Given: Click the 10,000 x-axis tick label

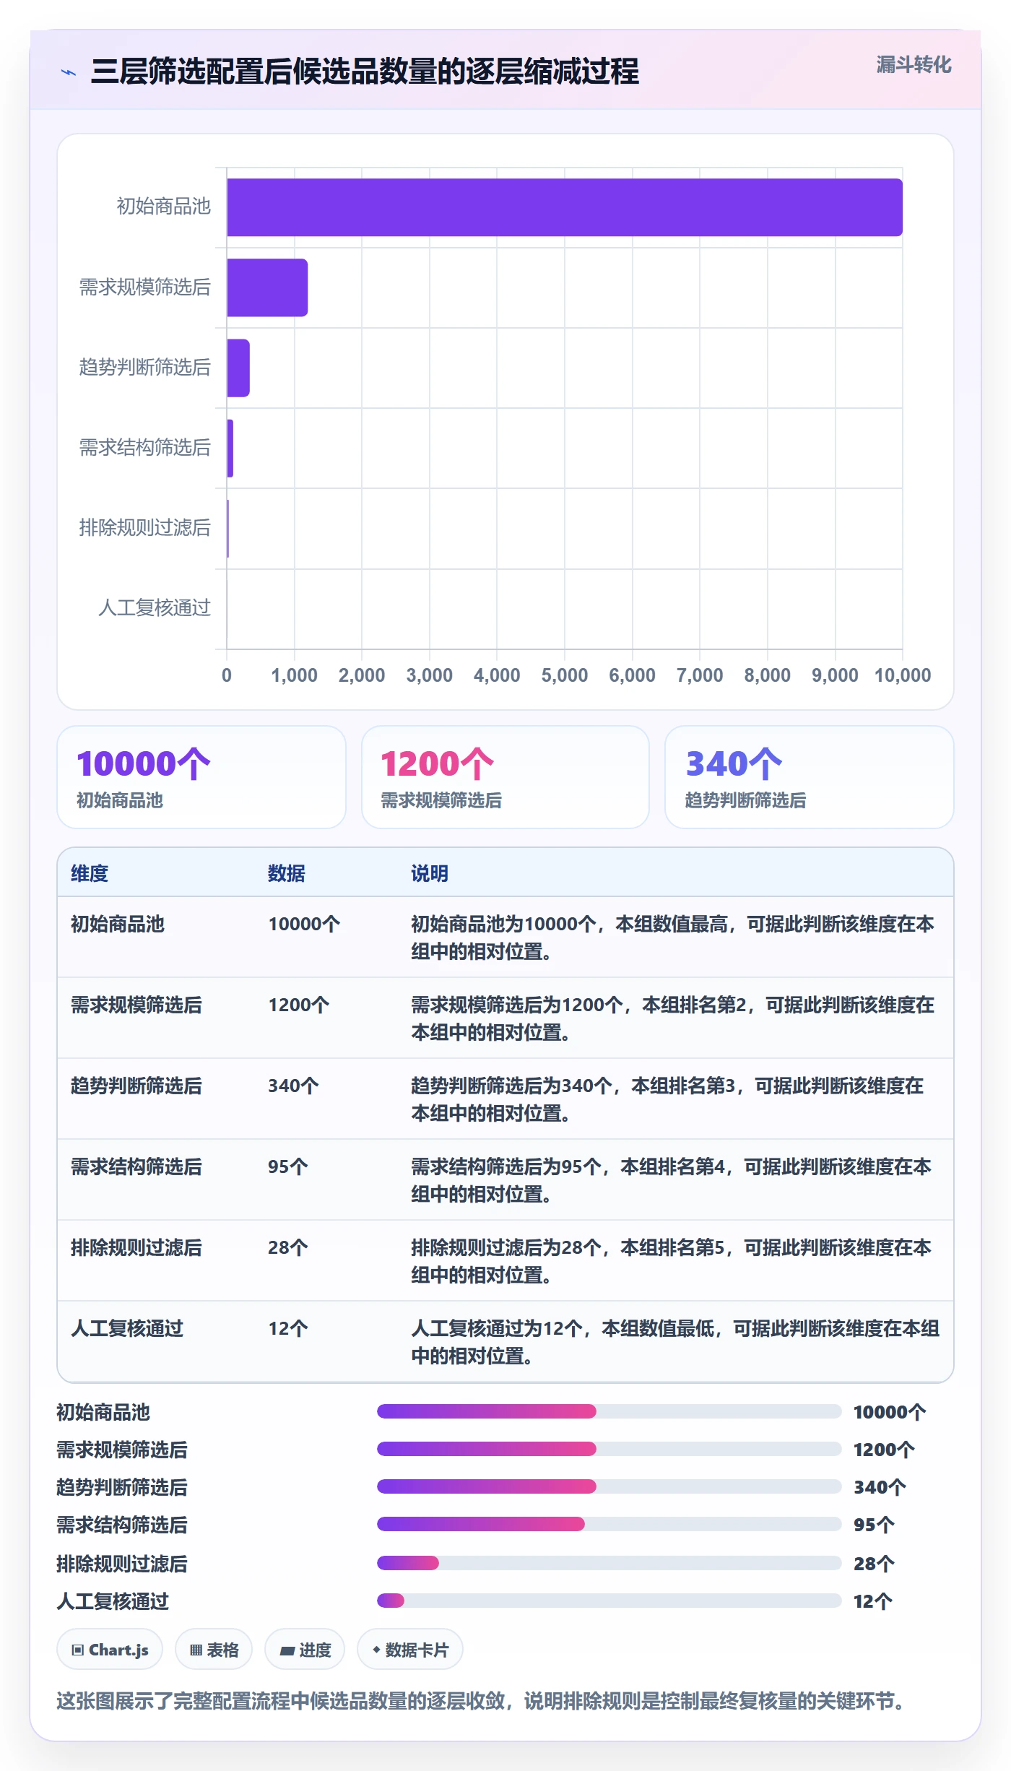Looking at the screenshot, I should (x=903, y=675).
